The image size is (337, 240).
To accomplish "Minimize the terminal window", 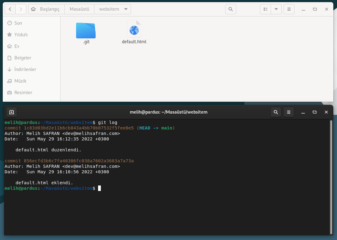I will tap(303, 112).
